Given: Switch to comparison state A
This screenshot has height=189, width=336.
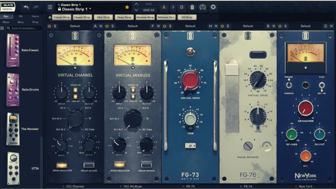Looking at the screenshot, I should click(164, 7).
